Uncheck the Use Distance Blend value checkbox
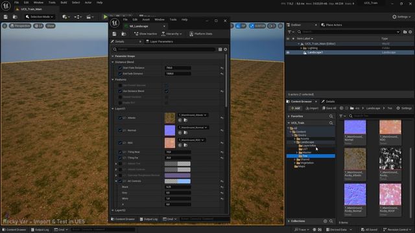The width and height of the screenshot is (415, 233). coord(167,91)
